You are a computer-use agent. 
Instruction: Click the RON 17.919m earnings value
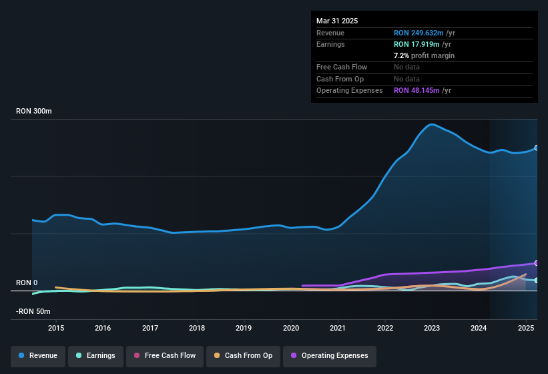[x=417, y=44]
